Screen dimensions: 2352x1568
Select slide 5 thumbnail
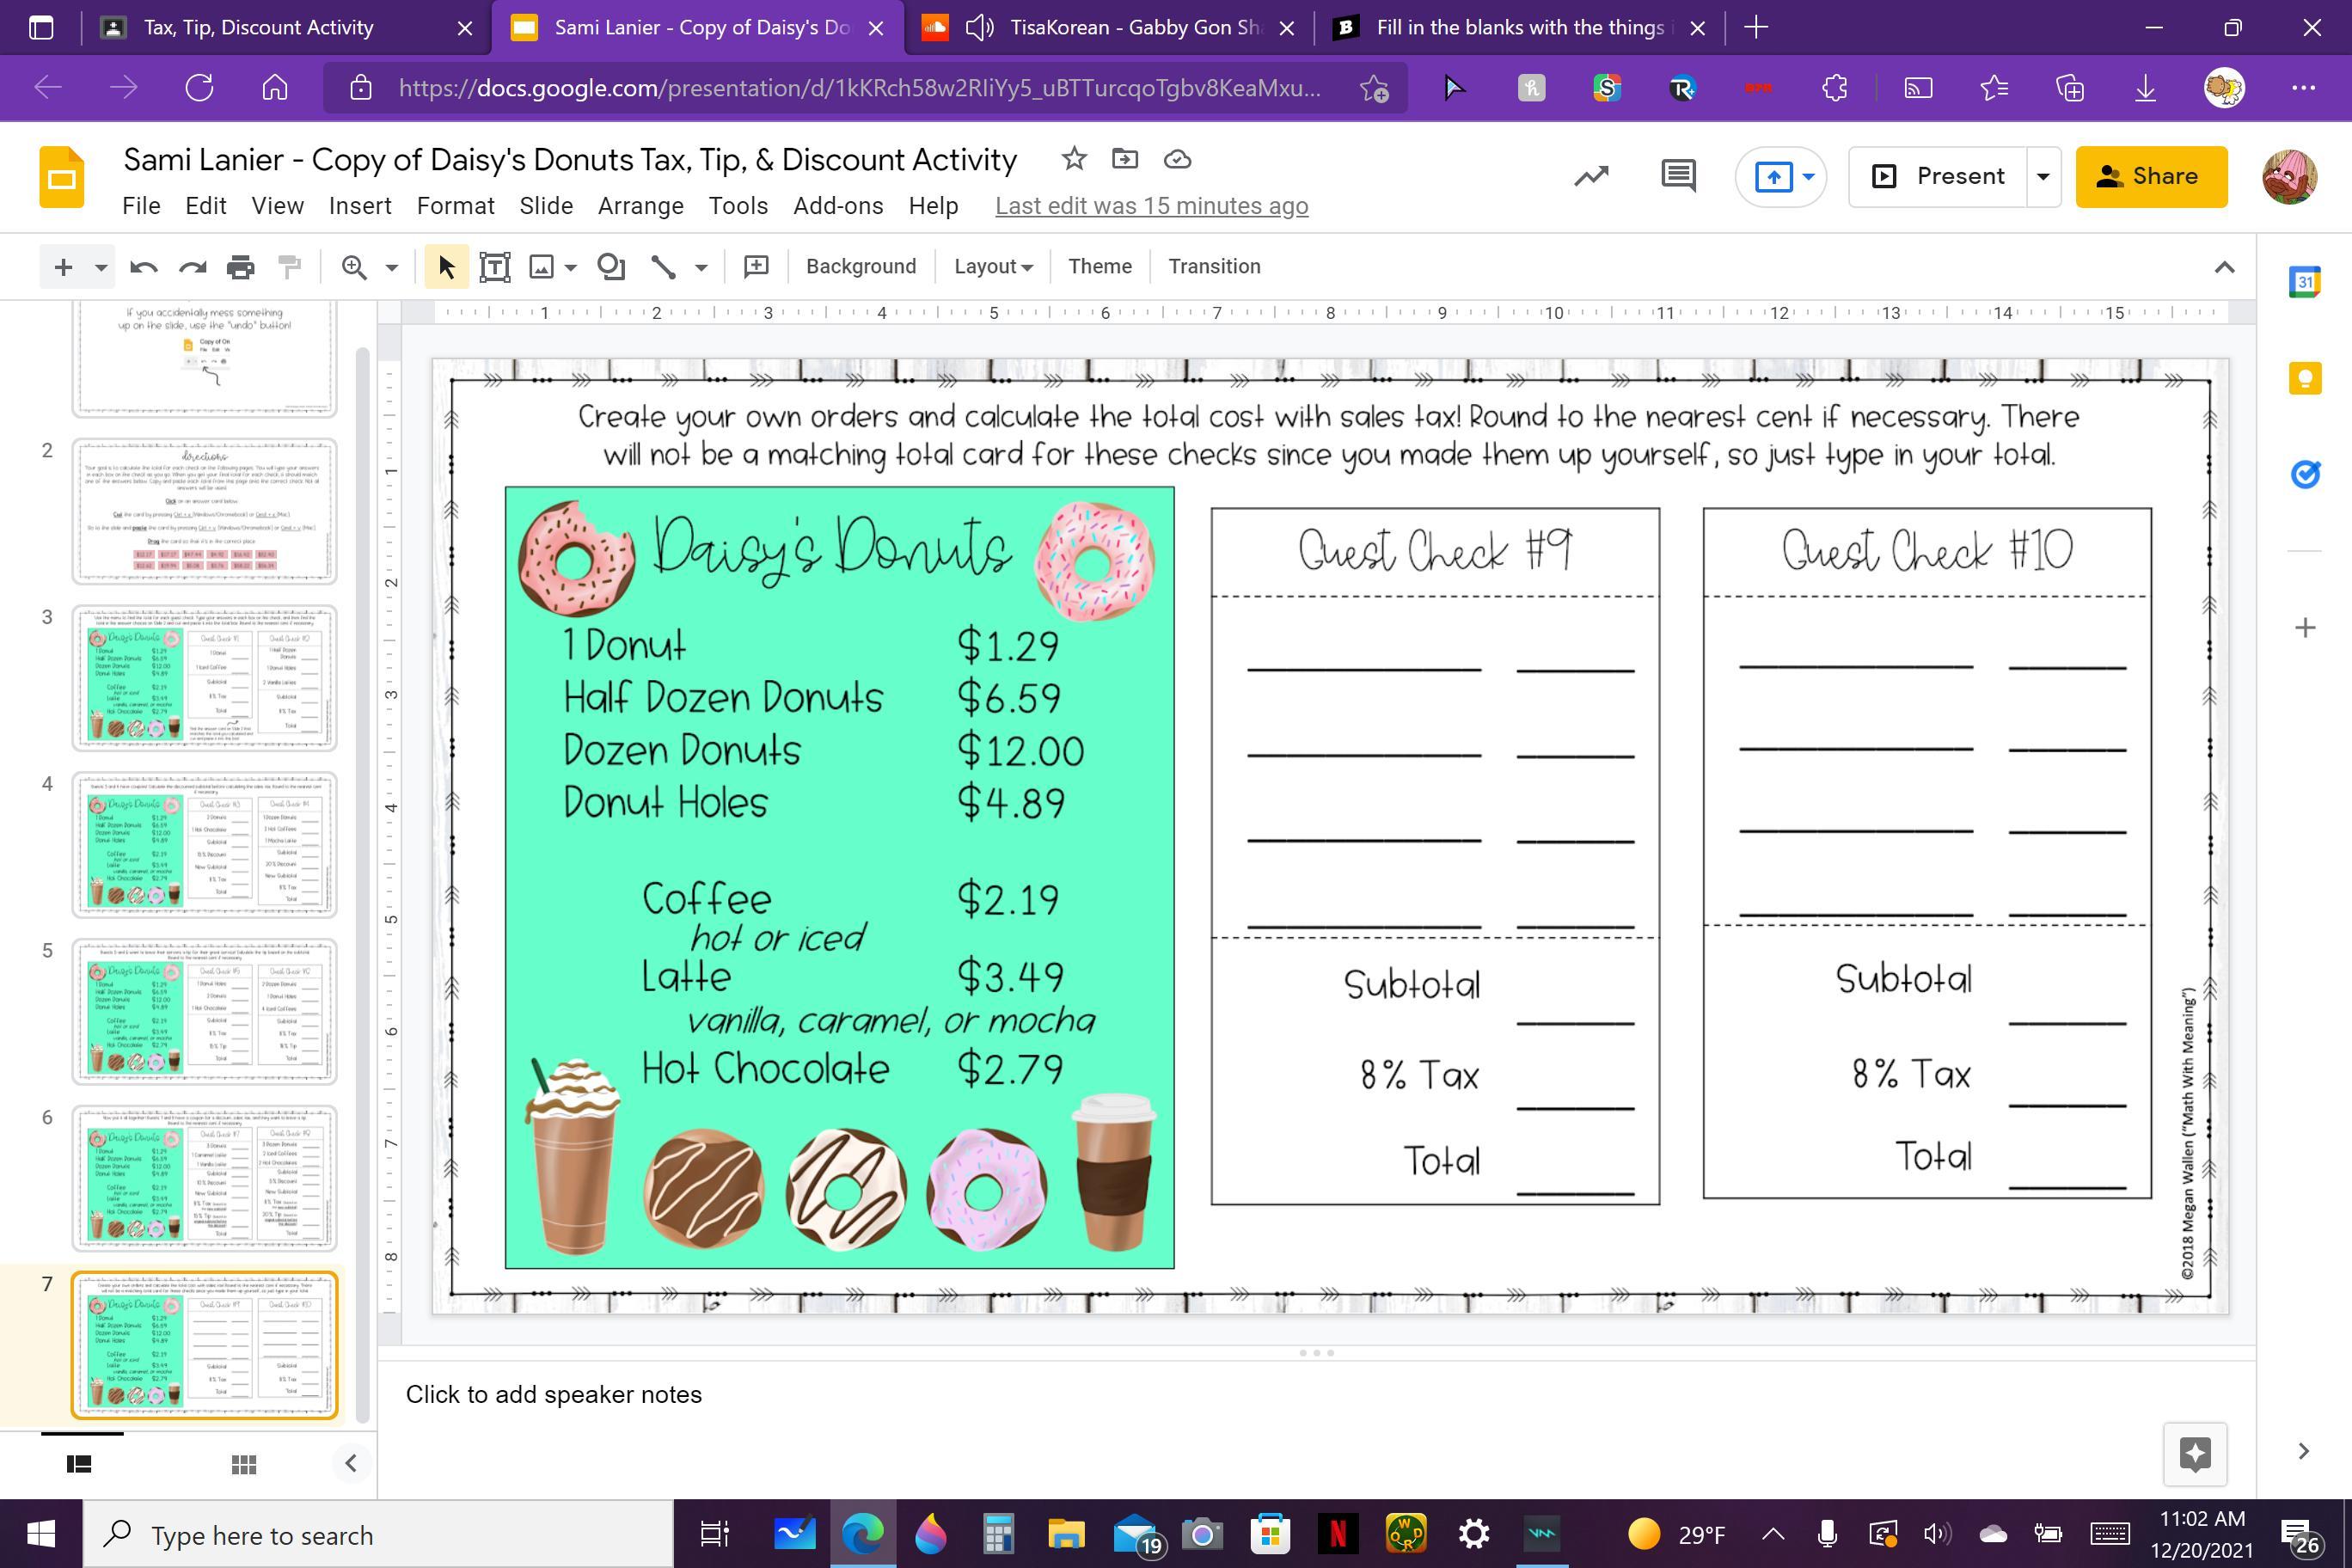point(204,1011)
